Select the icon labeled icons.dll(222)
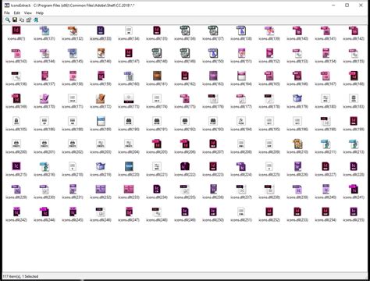The width and height of the screenshot is (370, 281). (185, 166)
